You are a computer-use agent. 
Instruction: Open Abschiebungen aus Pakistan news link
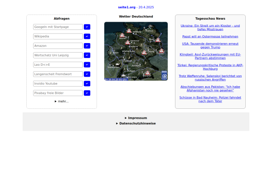pyautogui.click(x=210, y=88)
